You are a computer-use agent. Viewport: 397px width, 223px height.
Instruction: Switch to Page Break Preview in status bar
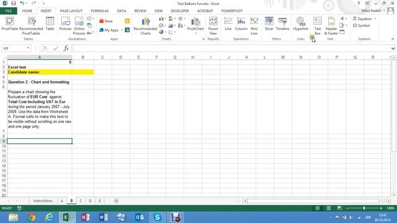point(339,208)
